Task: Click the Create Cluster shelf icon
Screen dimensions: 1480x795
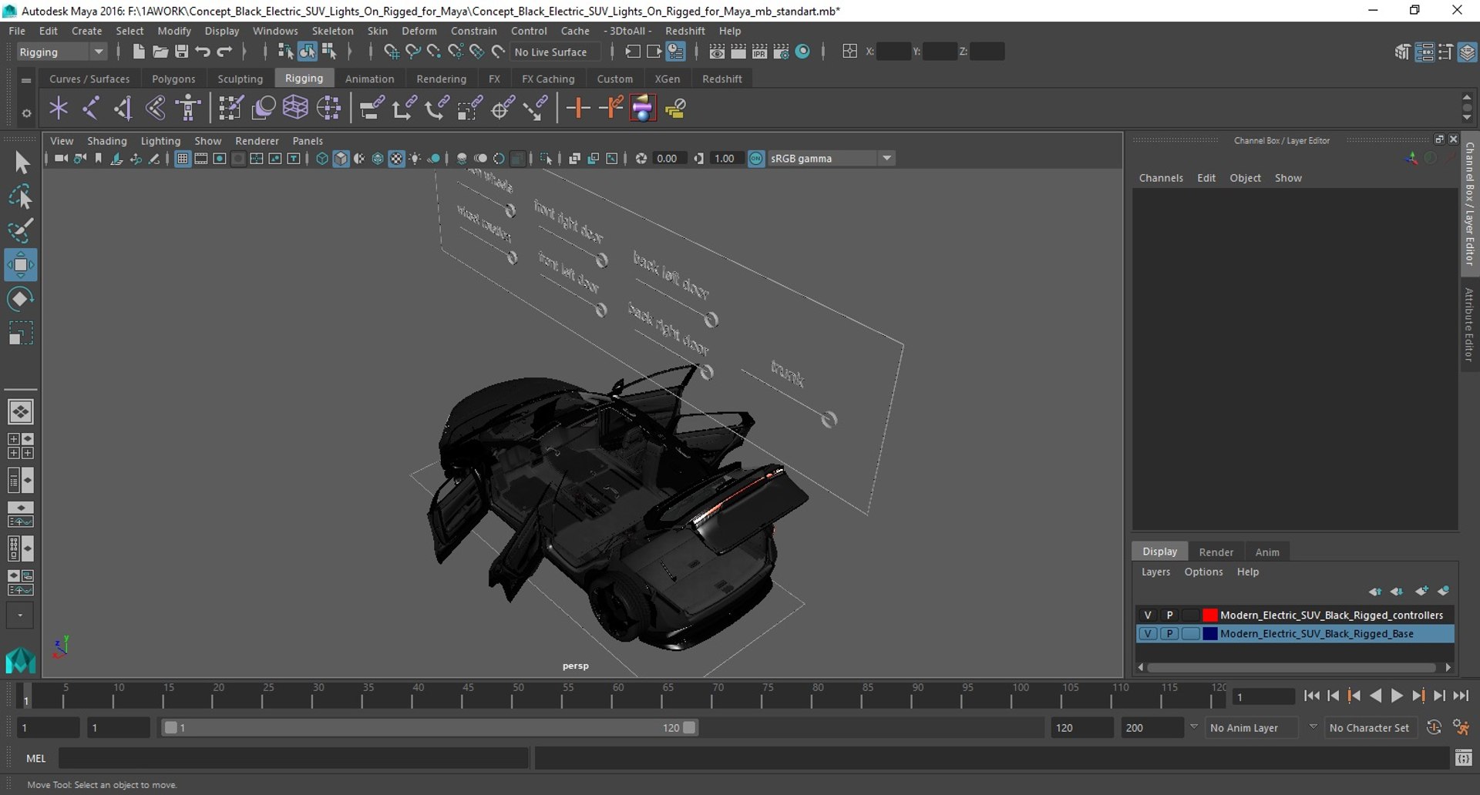Action: pos(328,108)
